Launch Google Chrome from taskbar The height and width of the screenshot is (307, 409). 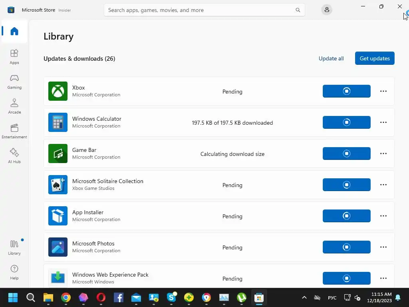coord(66,297)
